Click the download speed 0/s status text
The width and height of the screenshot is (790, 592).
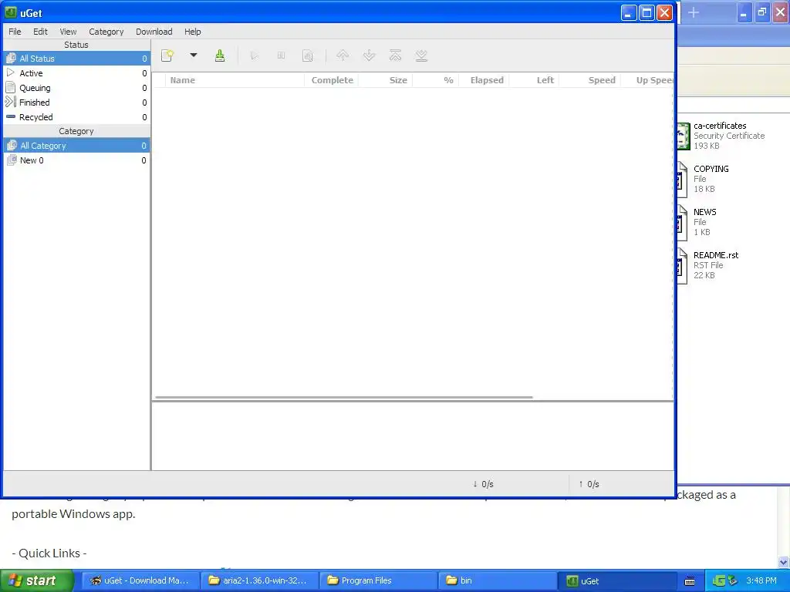coord(483,484)
